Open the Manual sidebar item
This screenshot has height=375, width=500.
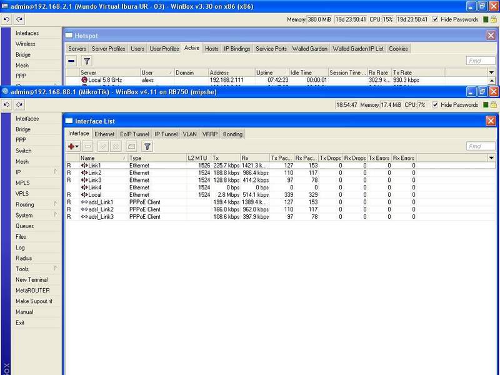pos(24,312)
